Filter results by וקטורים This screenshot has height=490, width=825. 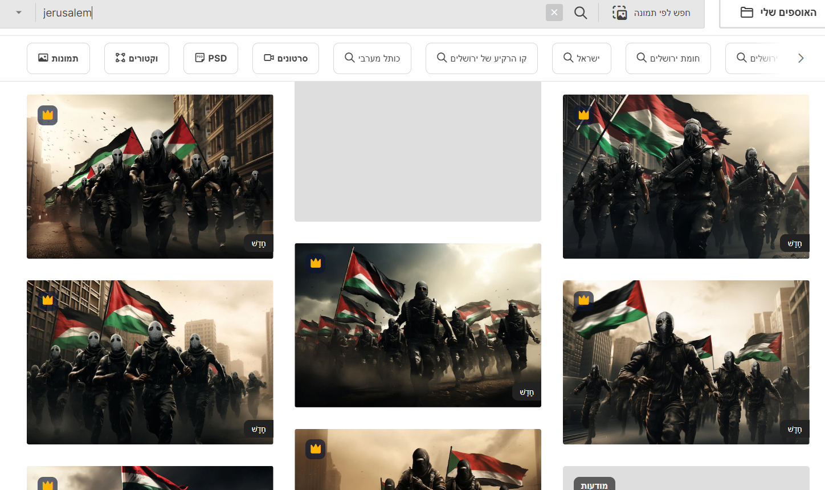click(x=137, y=58)
